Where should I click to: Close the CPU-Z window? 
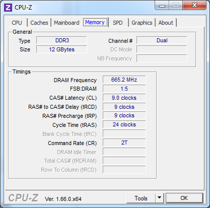[x=194, y=6]
